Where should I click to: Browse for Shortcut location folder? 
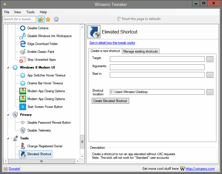coord(210,92)
